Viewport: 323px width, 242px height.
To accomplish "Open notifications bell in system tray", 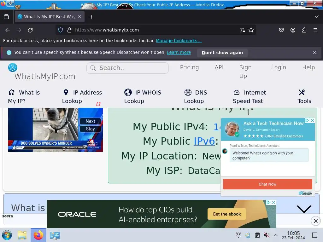I will coord(238,235).
